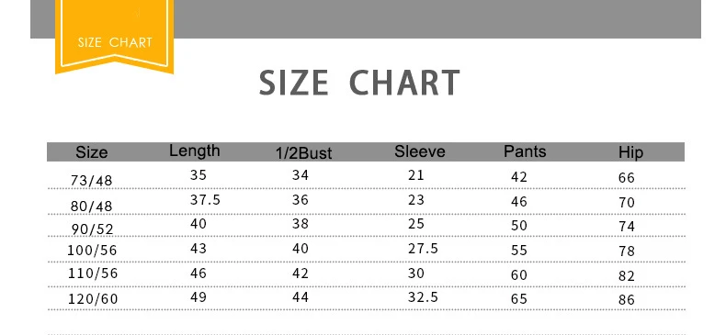Click the 90/52 size row label
The width and height of the screenshot is (726, 335).
click(93, 229)
